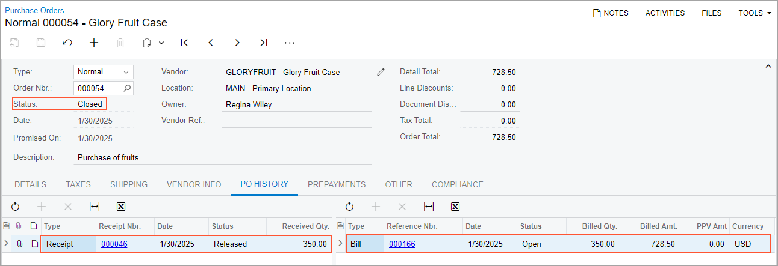Screen dimensions: 778x266
Task: Fit columns in the receipts grid
Action: tap(95, 207)
